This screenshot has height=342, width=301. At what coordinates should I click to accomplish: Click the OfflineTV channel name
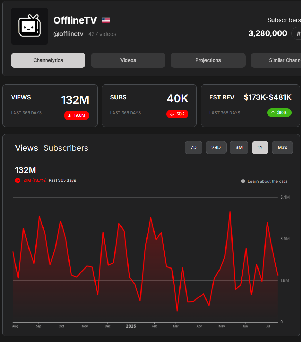tap(75, 20)
